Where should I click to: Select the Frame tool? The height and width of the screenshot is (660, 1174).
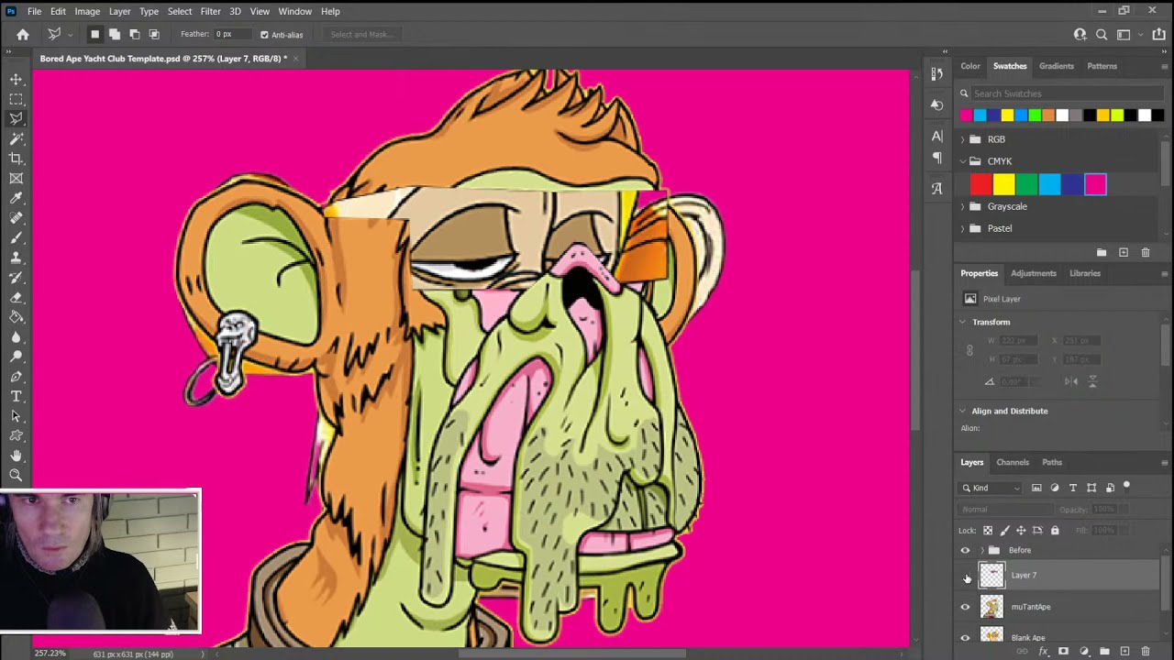[x=17, y=179]
